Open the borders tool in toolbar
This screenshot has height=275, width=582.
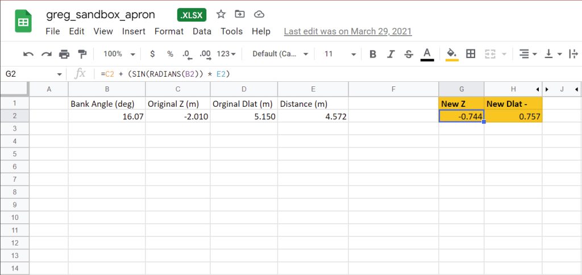pos(471,54)
